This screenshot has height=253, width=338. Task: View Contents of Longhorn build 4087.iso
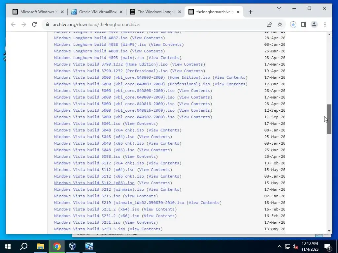tap(148, 38)
